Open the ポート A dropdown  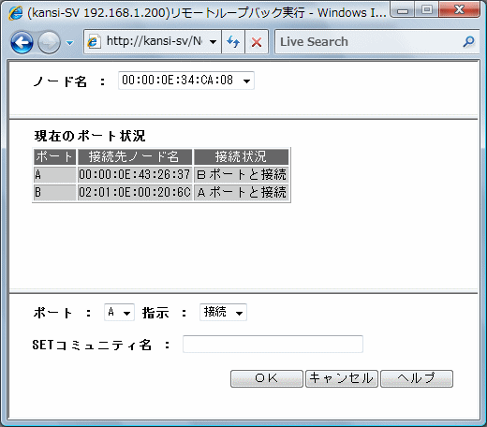click(119, 312)
